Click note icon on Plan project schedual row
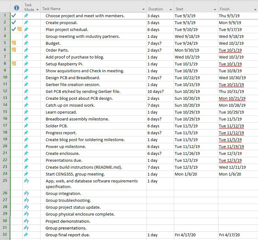Screen dimensions: 258x240 [x=19, y=29]
